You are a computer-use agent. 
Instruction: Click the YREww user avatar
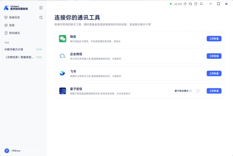(x=7, y=151)
